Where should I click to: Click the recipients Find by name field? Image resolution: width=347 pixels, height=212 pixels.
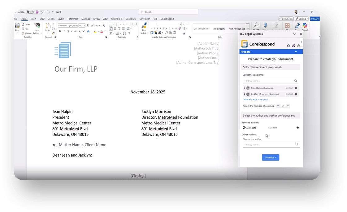(270, 81)
